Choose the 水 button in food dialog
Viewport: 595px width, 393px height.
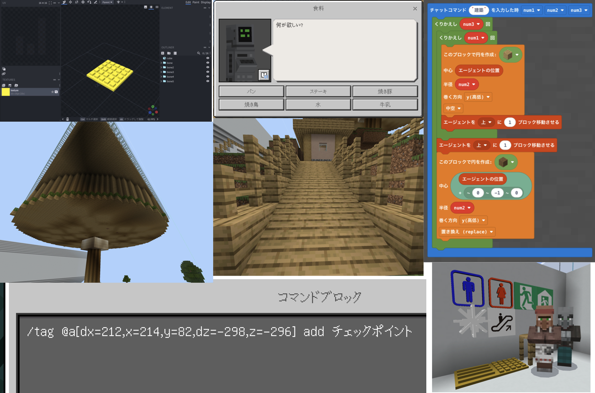coord(318,105)
